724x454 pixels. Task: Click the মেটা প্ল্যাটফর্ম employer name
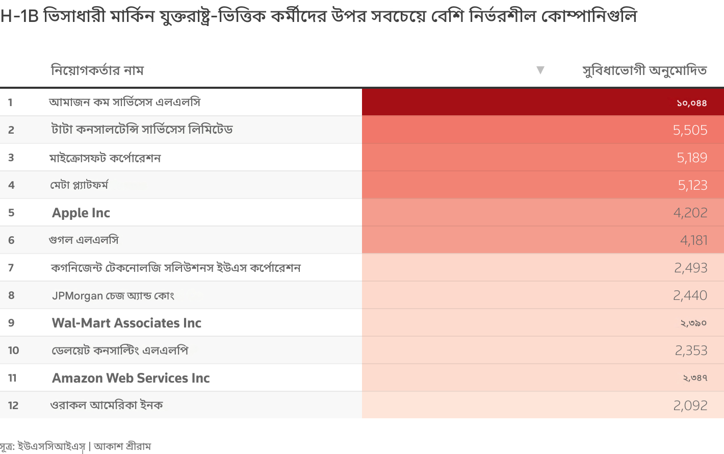(x=79, y=185)
